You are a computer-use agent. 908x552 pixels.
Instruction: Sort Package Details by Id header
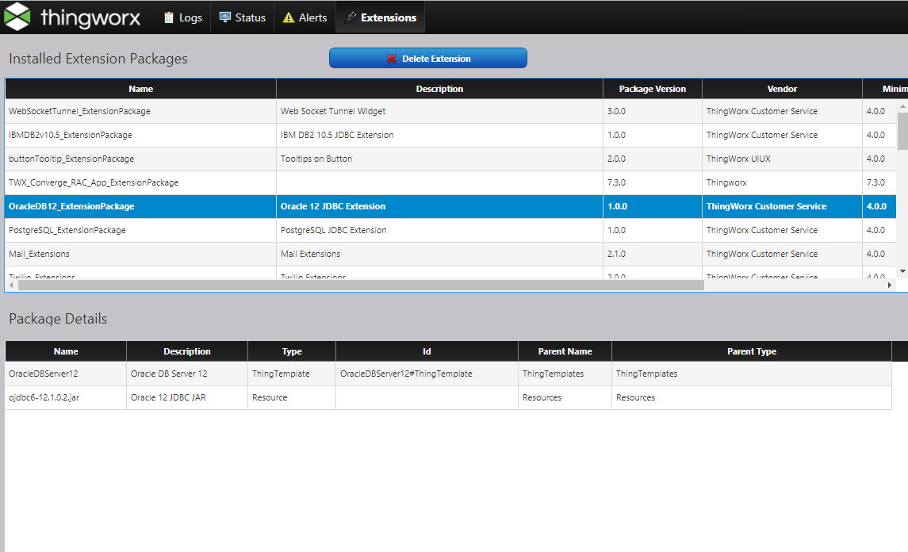[x=427, y=351]
